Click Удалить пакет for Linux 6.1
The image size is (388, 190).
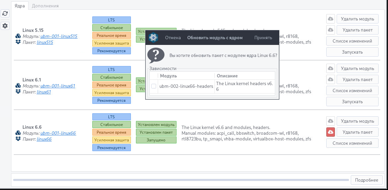(x=357, y=79)
